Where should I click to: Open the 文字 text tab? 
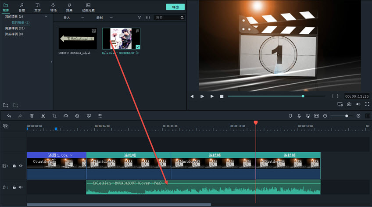37,7
